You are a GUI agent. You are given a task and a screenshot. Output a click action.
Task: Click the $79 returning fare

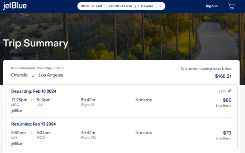(227, 133)
